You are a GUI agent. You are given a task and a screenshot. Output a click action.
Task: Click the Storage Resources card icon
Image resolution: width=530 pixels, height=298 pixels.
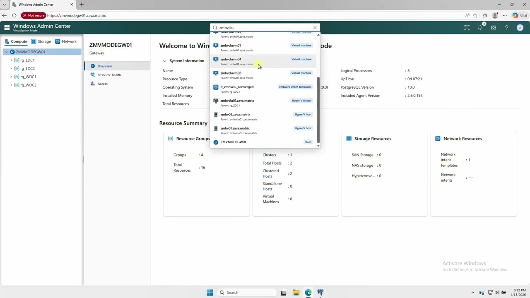point(349,139)
